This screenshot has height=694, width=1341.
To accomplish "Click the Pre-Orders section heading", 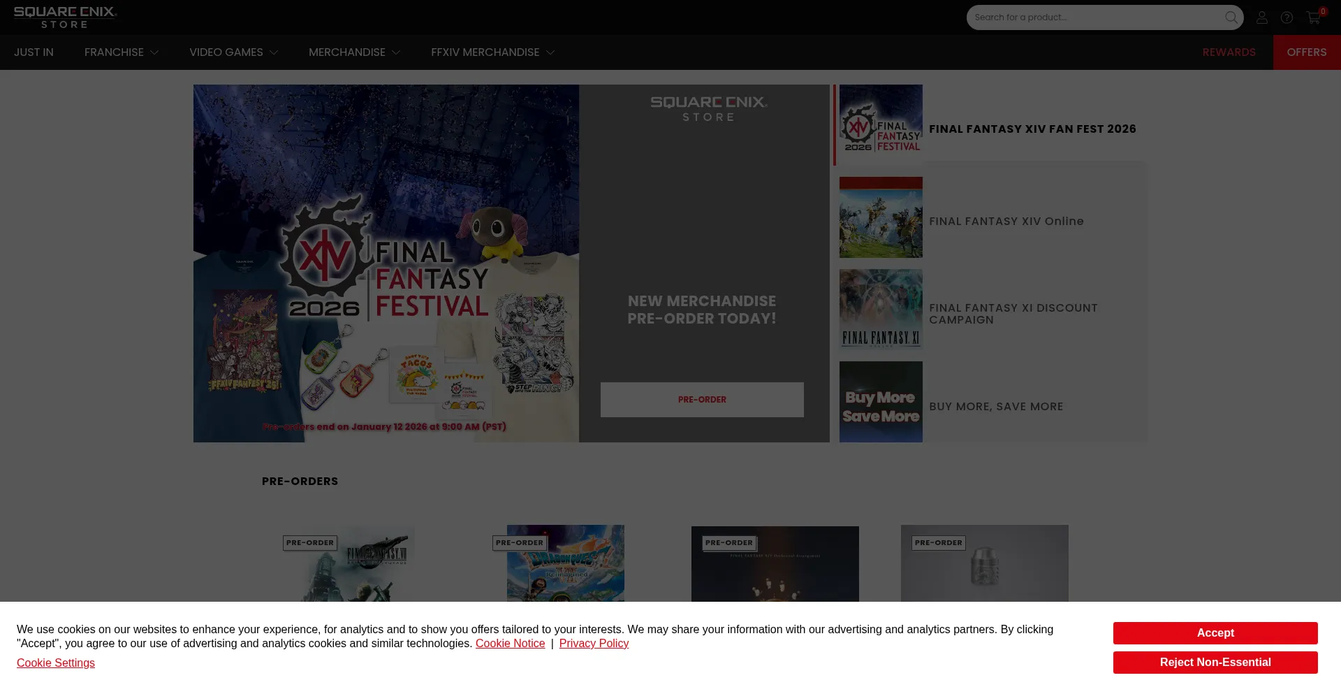I will click(x=300, y=482).
